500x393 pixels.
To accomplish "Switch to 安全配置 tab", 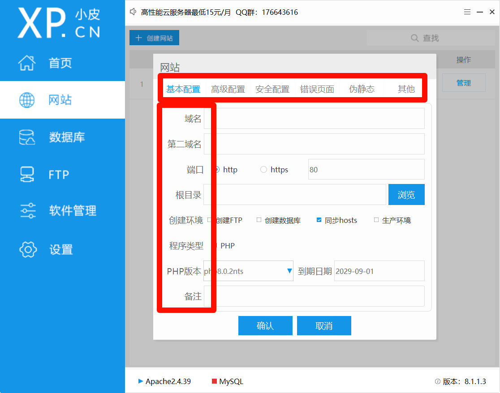I will click(272, 89).
